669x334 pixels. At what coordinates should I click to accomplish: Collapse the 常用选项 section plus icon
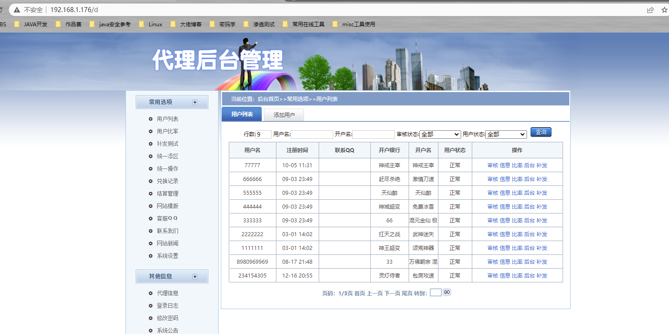(195, 102)
